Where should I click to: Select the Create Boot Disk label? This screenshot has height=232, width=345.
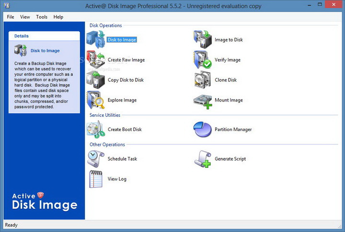pyautogui.click(x=125, y=130)
